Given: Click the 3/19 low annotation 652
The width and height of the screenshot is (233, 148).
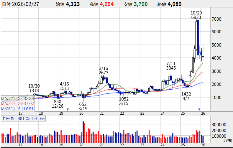Looking at the screenshot, I should pos(83,104).
